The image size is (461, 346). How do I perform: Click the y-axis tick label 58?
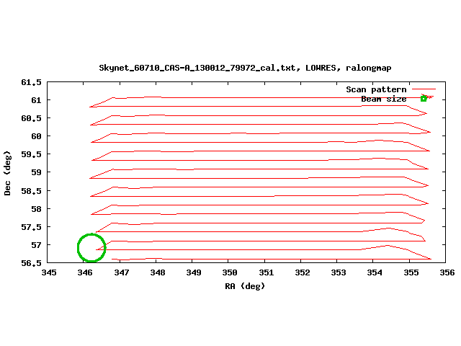[x=36, y=209]
